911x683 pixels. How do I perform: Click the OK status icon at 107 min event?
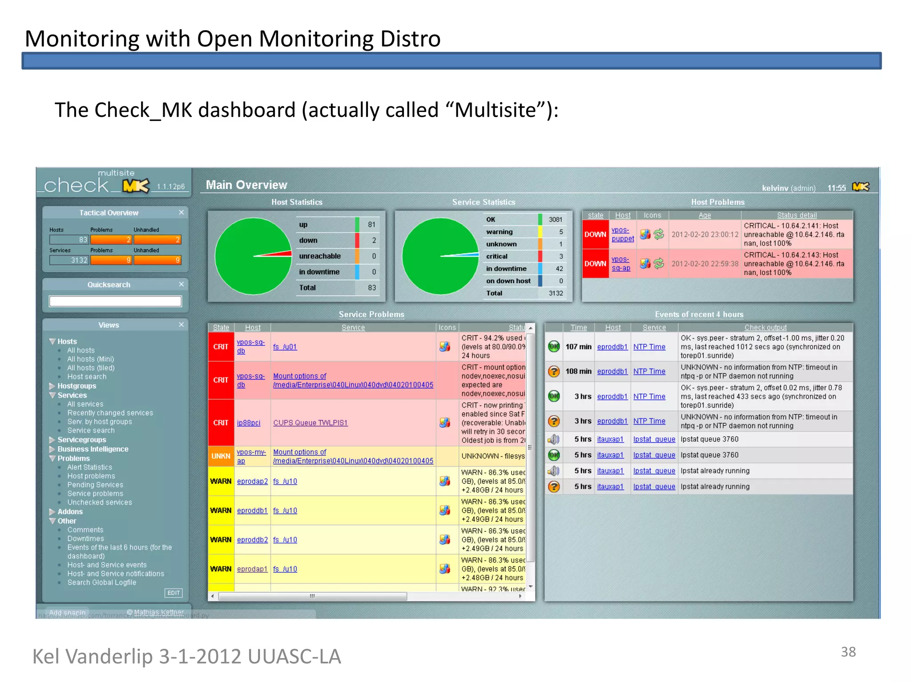coord(554,346)
